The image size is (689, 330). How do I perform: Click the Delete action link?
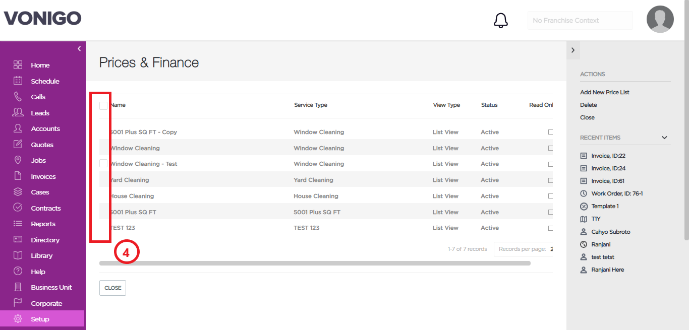589,105
